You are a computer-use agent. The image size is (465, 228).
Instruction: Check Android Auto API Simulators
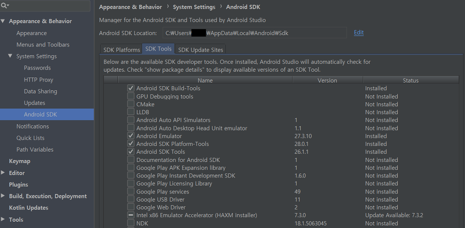pos(131,120)
